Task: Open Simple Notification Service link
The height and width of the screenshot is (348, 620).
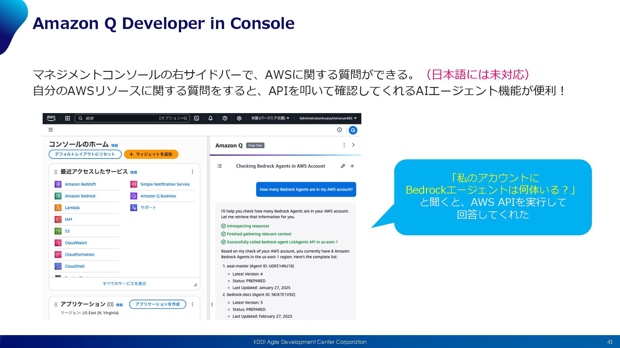Action: click(165, 184)
